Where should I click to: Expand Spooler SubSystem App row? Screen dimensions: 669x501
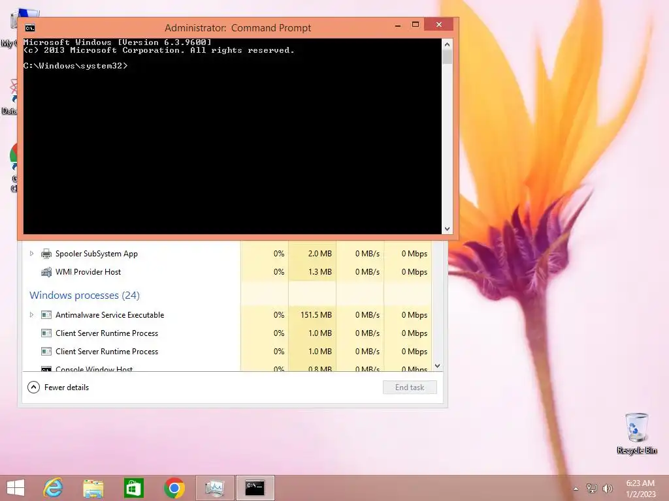(31, 254)
